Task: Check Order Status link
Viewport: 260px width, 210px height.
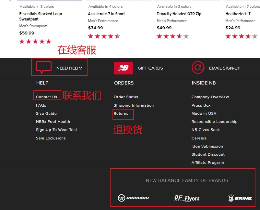Action: point(126,97)
